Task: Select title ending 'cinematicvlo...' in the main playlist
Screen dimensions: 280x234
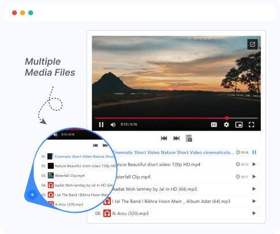Action: coord(173,153)
